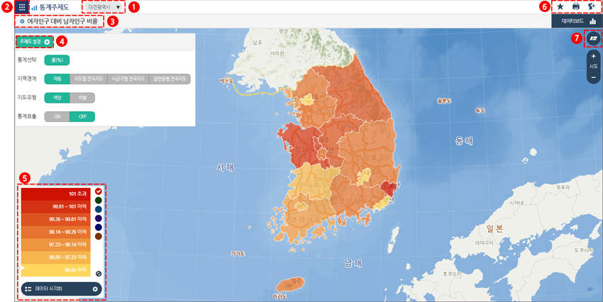Click the 여자인구 대비 남자인구 비율 title
Viewport: 603px width, 302px height.
click(62, 21)
